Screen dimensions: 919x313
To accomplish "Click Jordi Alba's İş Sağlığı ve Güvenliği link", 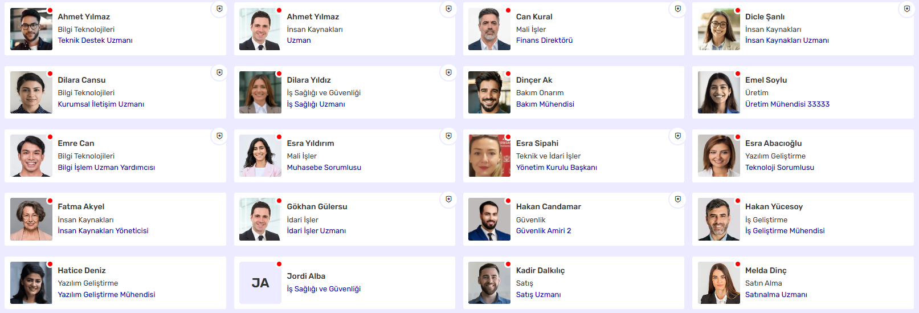I will click(x=324, y=289).
